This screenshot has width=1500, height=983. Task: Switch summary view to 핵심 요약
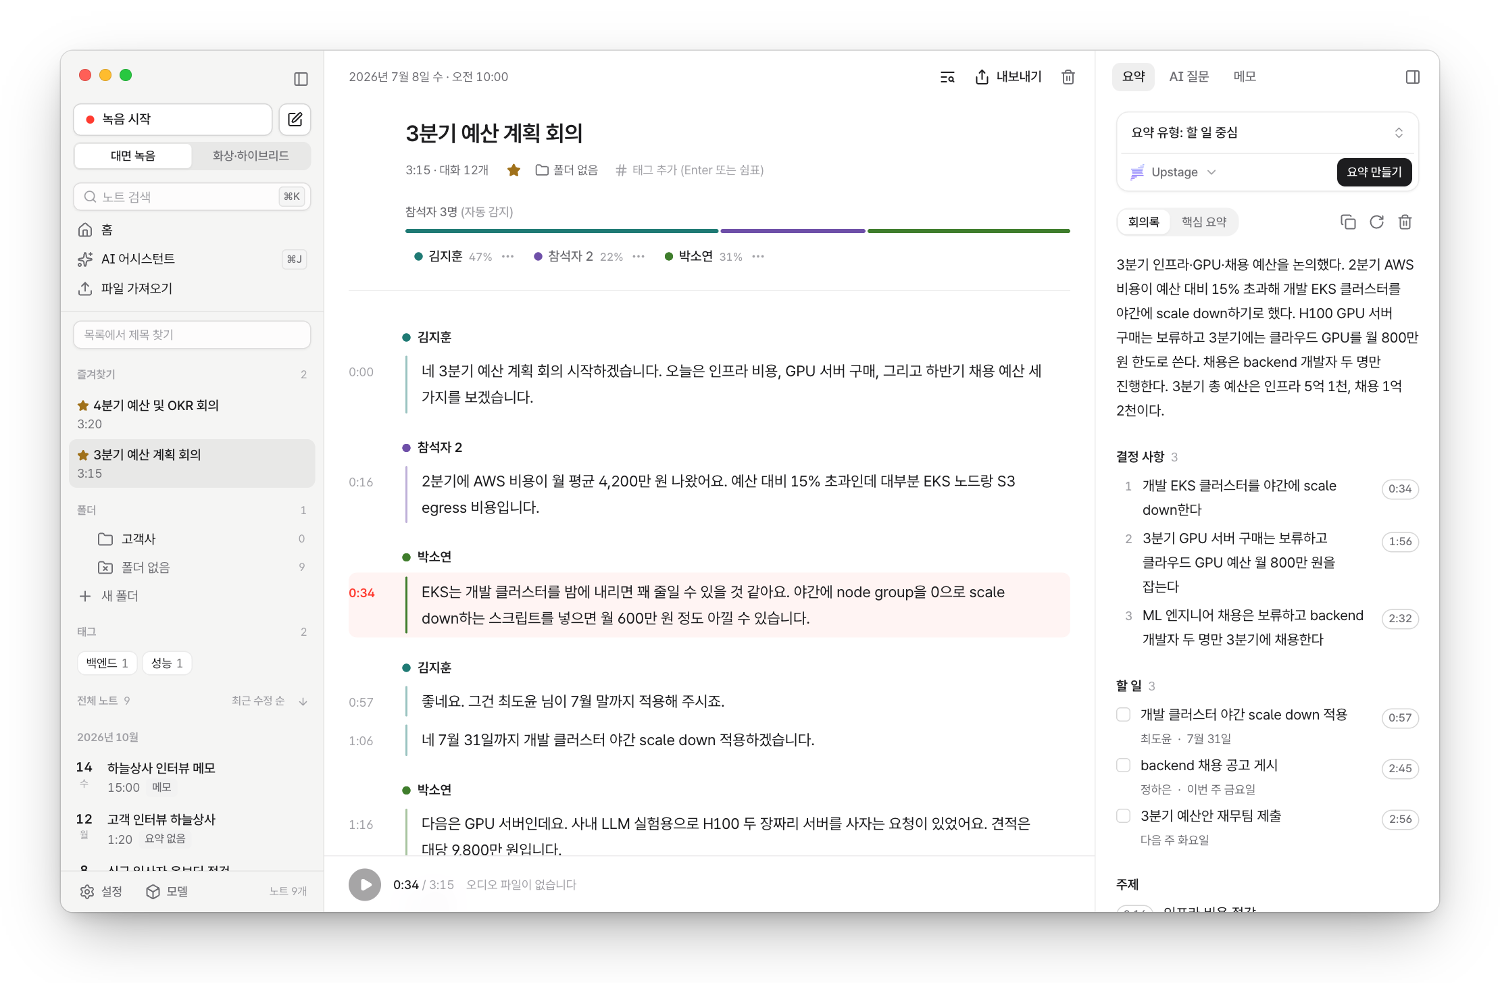point(1203,222)
